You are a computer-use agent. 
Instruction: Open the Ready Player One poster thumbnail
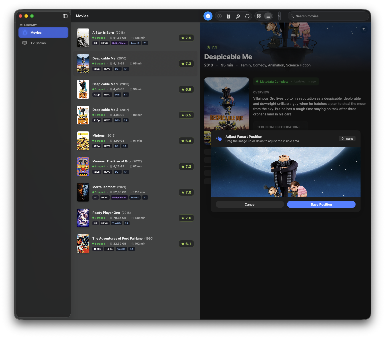click(x=83, y=218)
